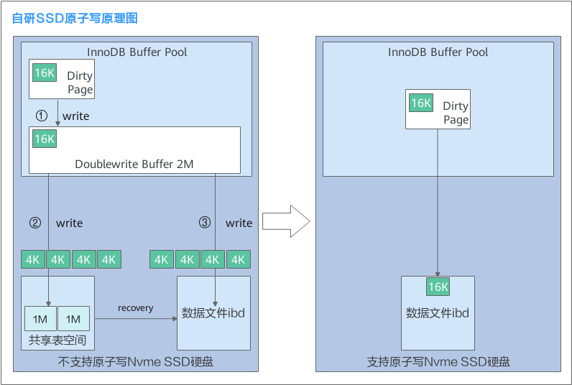Screen dimensions: 572x385
Task: Click 数据文件ibd text in the right diagram
Action: pyautogui.click(x=438, y=313)
